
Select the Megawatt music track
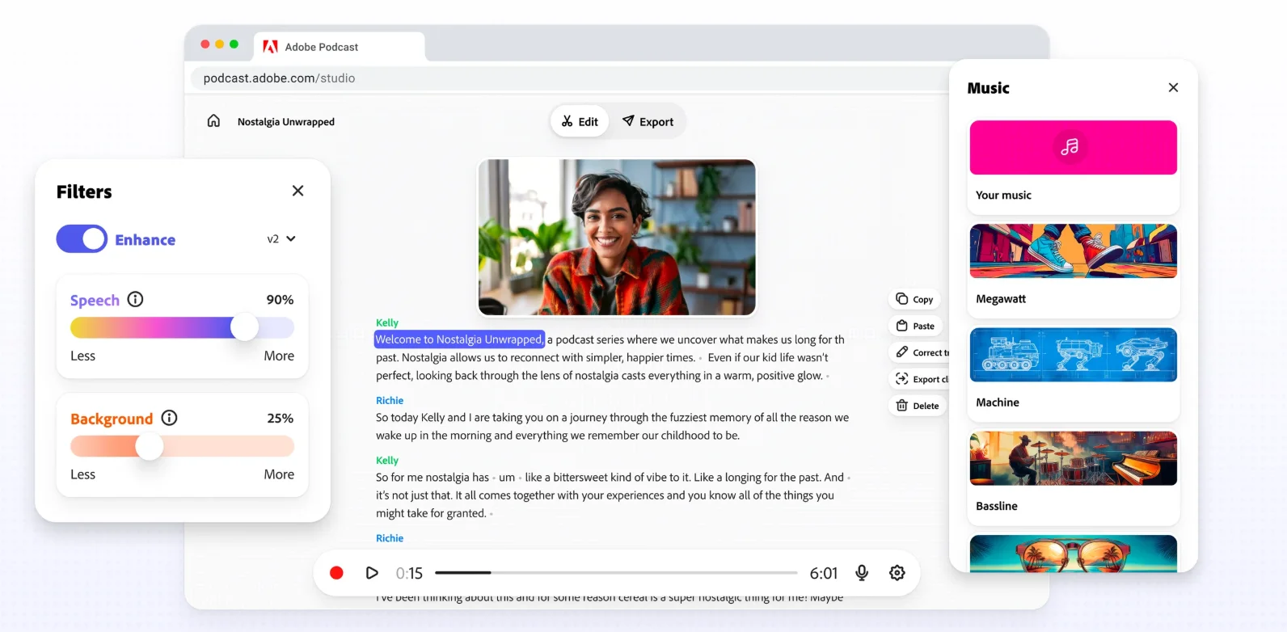(1074, 270)
